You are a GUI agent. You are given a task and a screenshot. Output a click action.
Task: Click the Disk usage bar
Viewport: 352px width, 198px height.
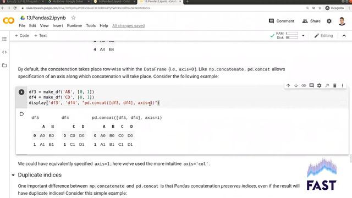292,37
